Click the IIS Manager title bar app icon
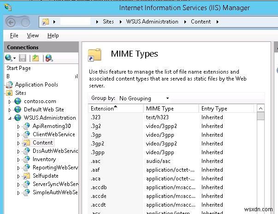 [8, 7]
